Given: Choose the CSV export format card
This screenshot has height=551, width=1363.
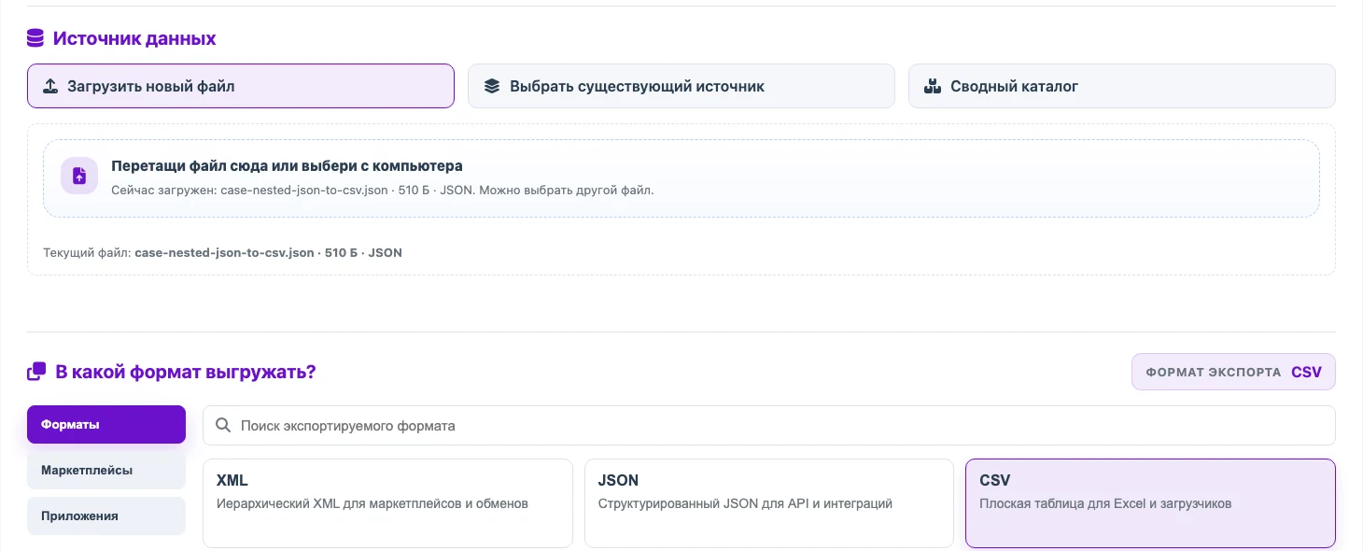Looking at the screenshot, I should pyautogui.click(x=1150, y=502).
